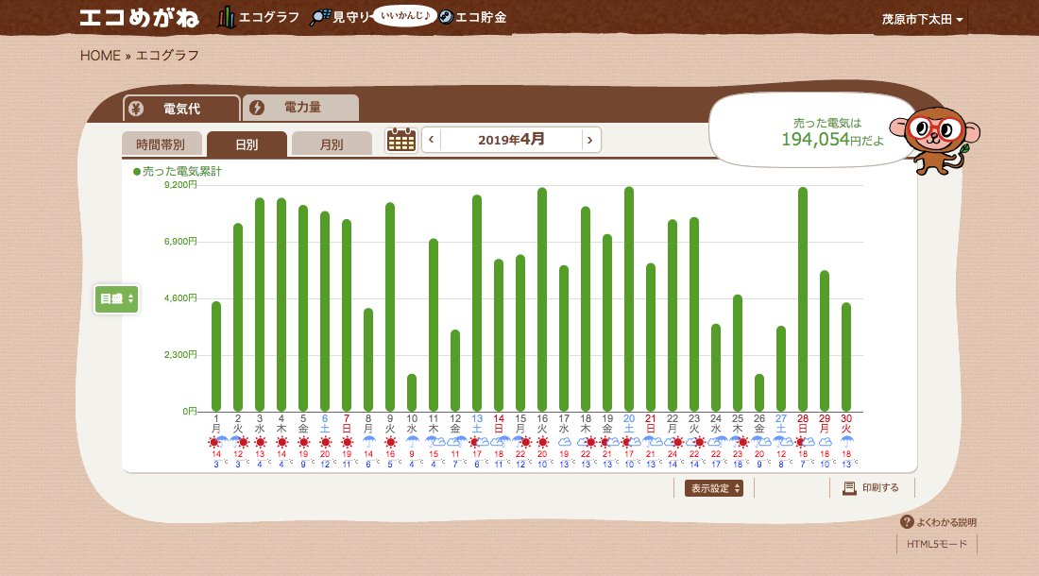Click the umbrella weather icon under day 30
Viewport: 1039px width, 576px height.
tap(846, 442)
